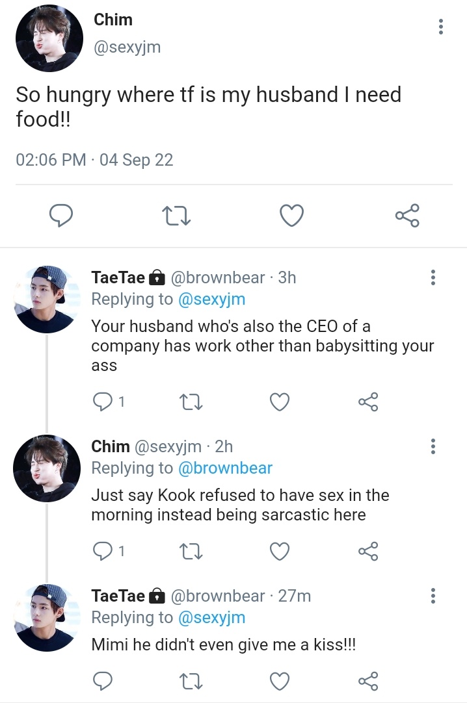The image size is (467, 703).
Task: Open replies to TaeTae's CEO comment
Action: click(x=108, y=402)
